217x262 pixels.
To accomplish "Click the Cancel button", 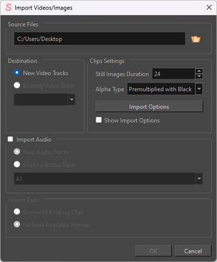I will coord(193,251).
